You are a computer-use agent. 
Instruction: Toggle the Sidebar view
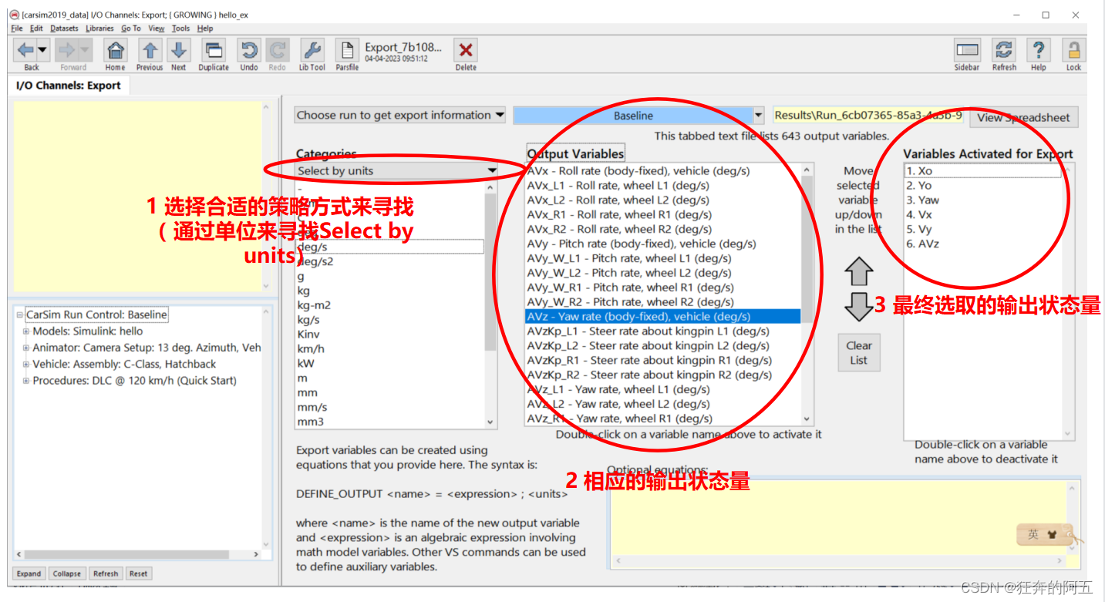click(x=967, y=50)
